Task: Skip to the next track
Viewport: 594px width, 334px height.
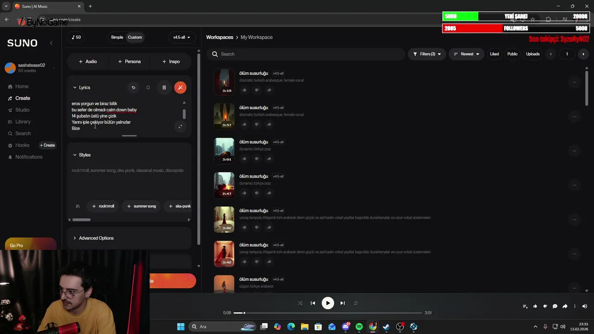Action: (342, 303)
